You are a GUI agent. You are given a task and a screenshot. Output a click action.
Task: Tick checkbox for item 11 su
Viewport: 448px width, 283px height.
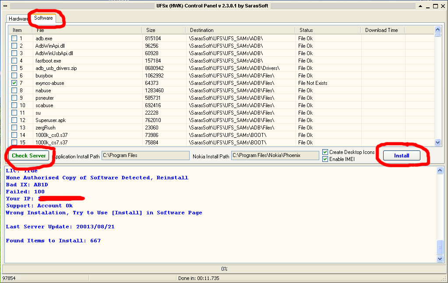point(14,112)
